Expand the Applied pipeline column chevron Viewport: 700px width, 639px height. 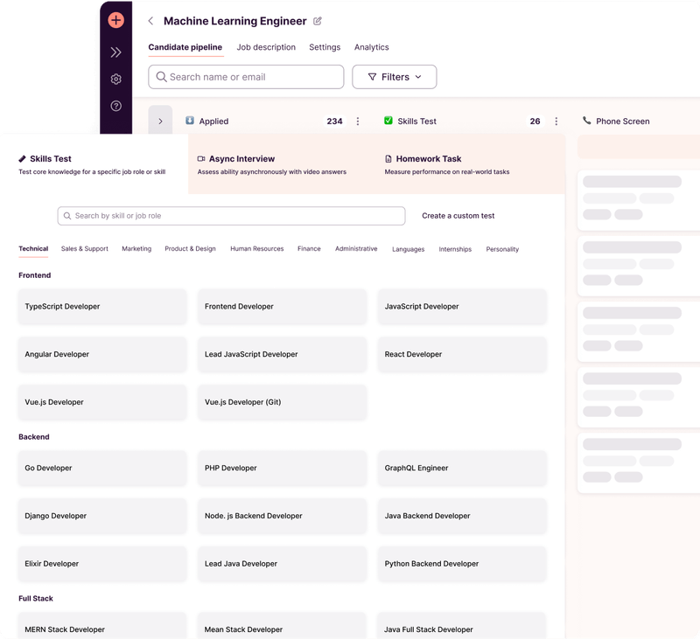(161, 122)
